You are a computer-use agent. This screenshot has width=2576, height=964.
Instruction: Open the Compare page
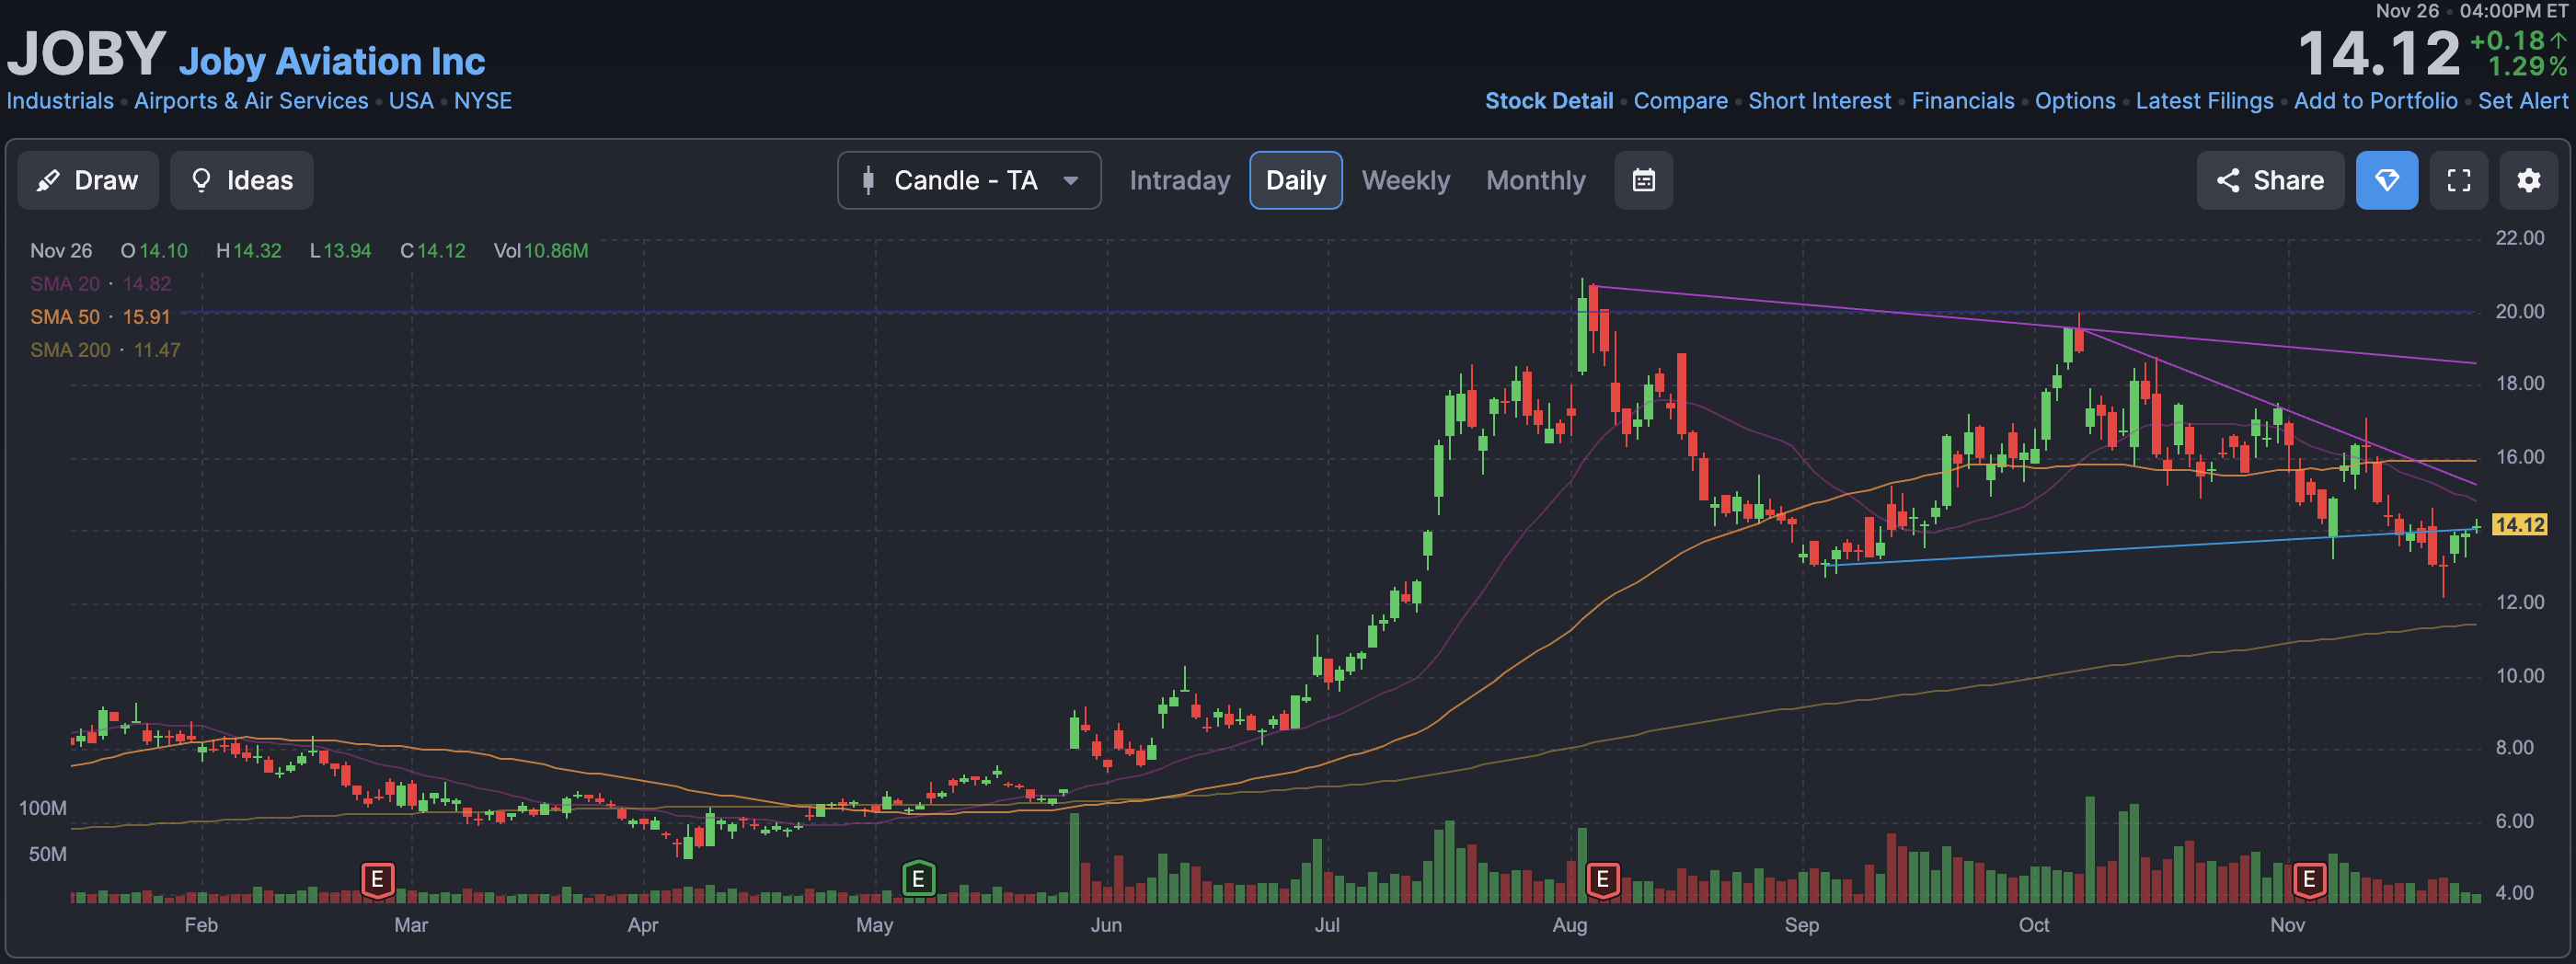(1680, 101)
